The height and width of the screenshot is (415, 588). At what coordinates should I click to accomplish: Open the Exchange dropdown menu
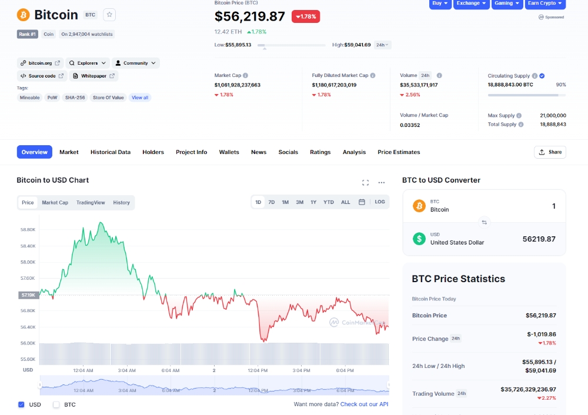click(472, 4)
